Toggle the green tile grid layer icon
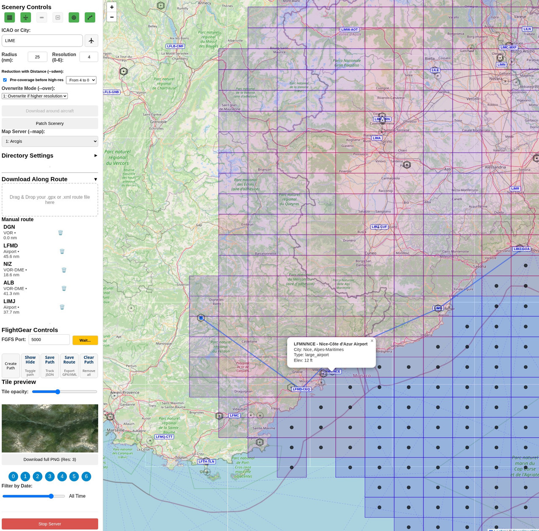The height and width of the screenshot is (531, 539). coord(10,17)
